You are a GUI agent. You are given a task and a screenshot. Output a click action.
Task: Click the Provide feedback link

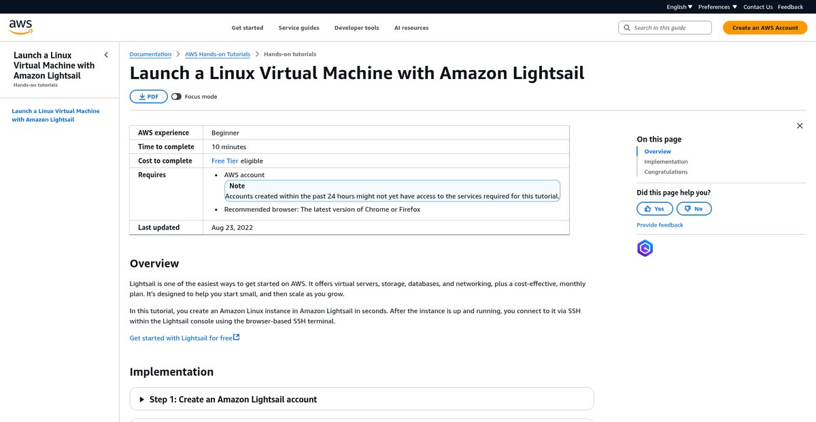tap(660, 225)
